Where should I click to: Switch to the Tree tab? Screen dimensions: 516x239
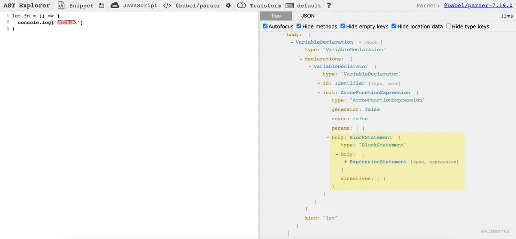click(276, 16)
